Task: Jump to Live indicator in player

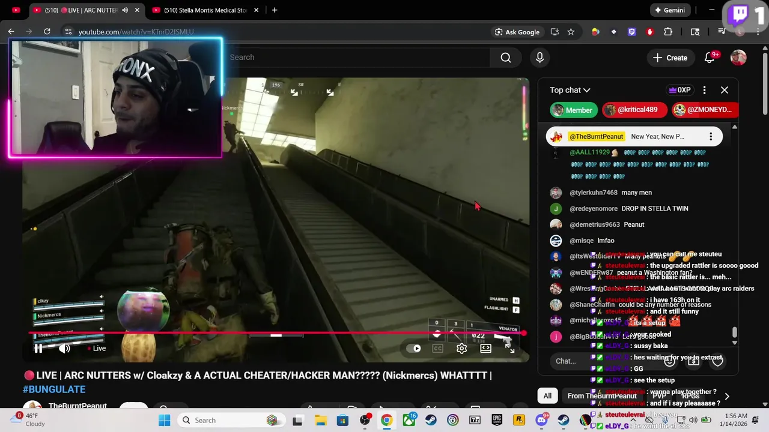Action: 96,348
